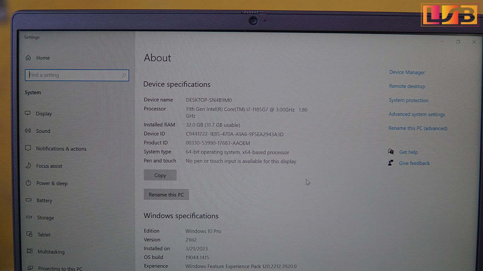Click the Rename this PC button
The width and height of the screenshot is (483, 271).
(x=166, y=194)
